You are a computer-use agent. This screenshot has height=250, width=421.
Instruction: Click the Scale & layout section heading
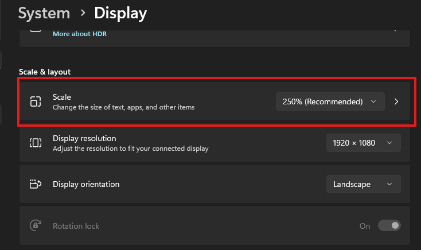[x=45, y=72]
